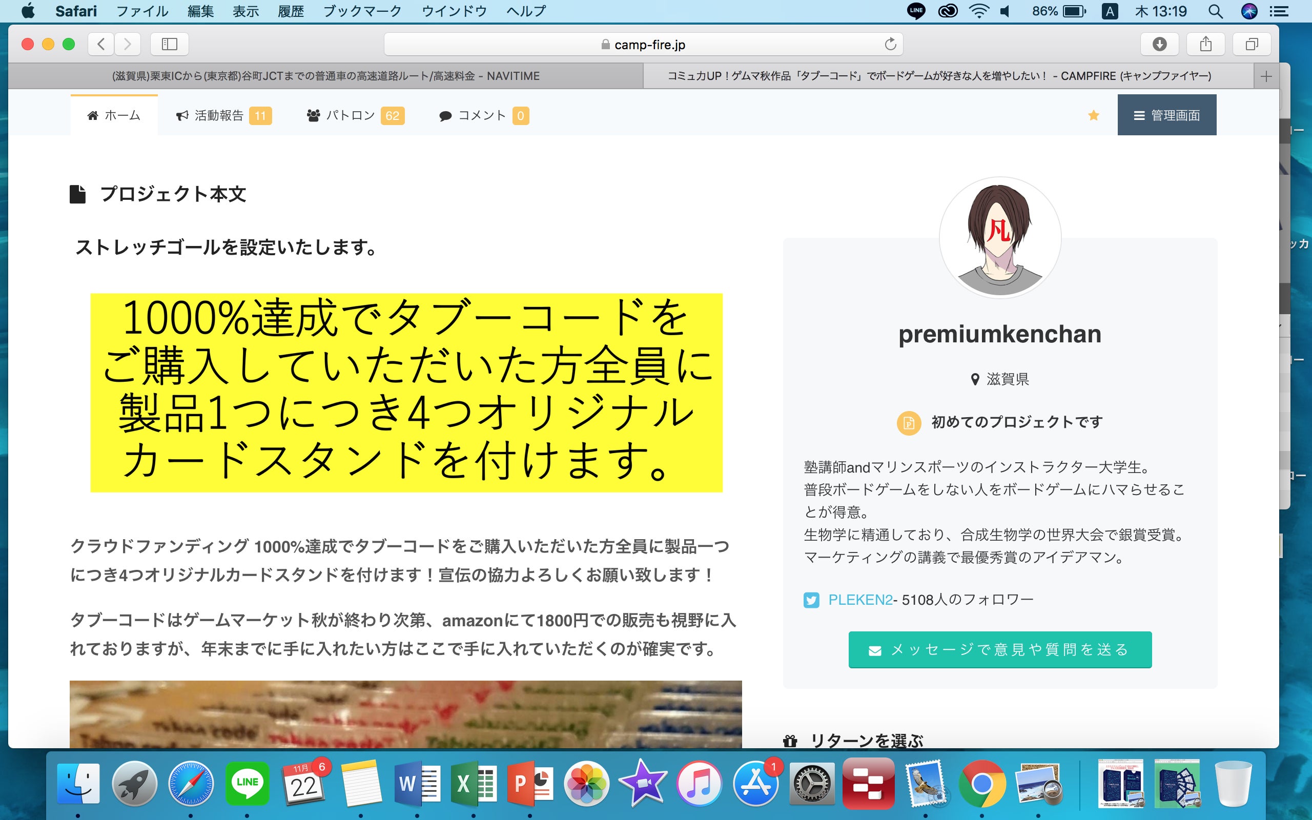Add a new tab with plus icon
Viewport: 1312px width, 820px height.
click(x=1266, y=76)
